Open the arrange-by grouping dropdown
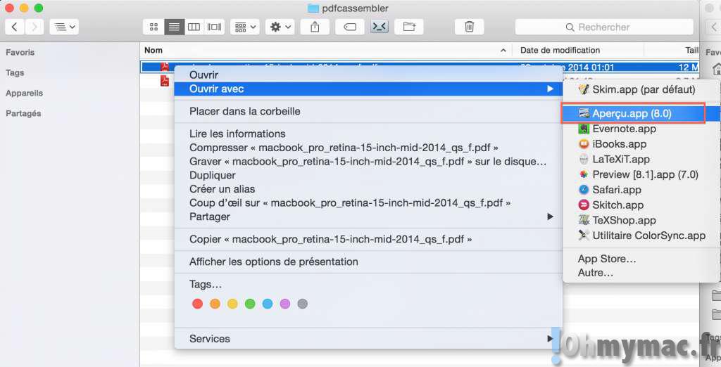Image resolution: width=721 pixels, height=367 pixels. (246, 27)
